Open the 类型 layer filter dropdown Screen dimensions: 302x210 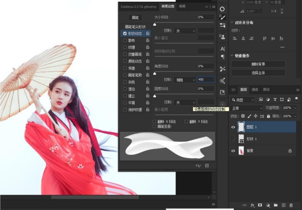pos(242,100)
